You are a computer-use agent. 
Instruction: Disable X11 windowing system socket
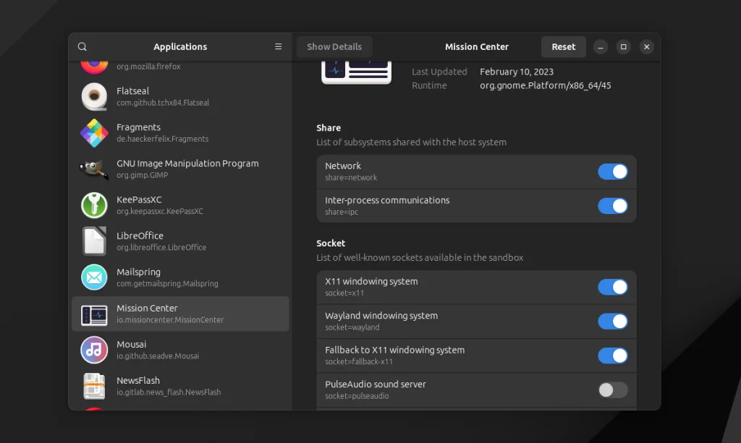pyautogui.click(x=612, y=288)
